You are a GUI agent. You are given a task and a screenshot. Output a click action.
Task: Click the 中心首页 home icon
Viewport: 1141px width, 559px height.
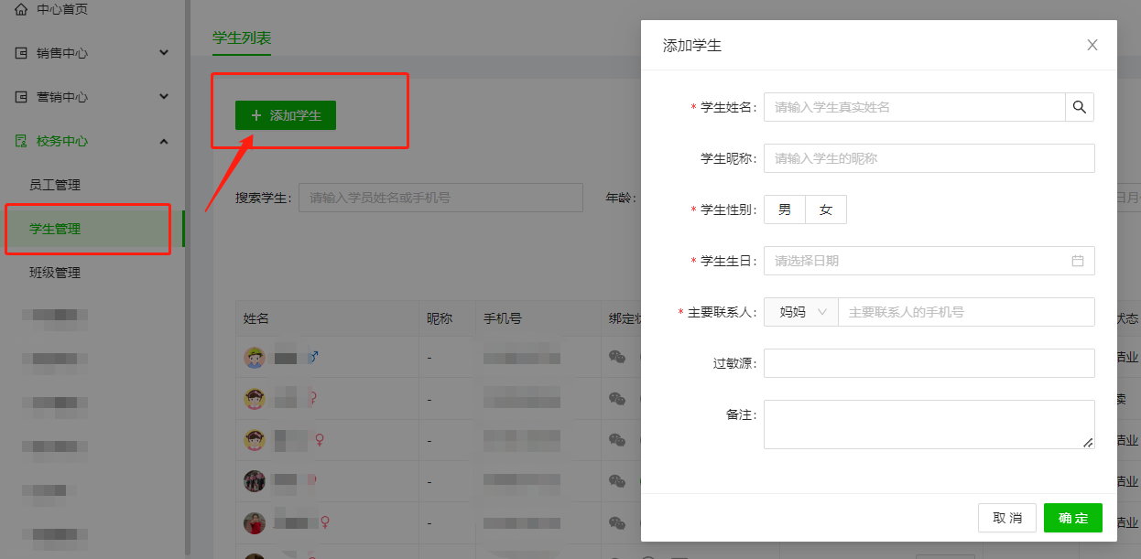[21, 9]
